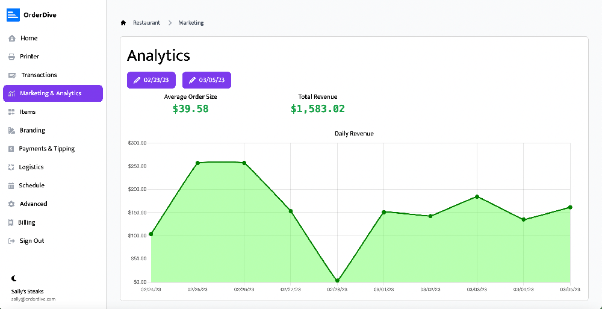The width and height of the screenshot is (602, 309).
Task: Click the Sign Out arrow icon
Action: (x=11, y=241)
